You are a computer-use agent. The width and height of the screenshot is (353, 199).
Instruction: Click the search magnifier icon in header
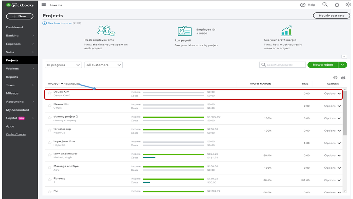point(325,5)
